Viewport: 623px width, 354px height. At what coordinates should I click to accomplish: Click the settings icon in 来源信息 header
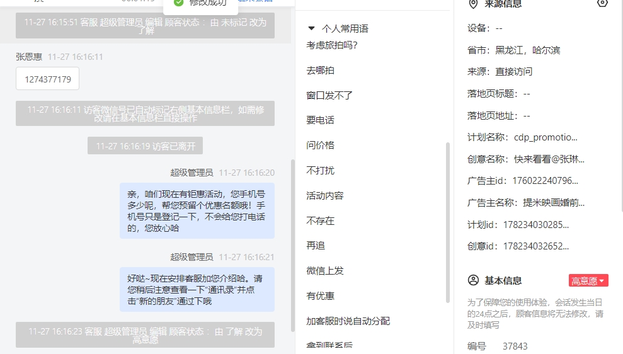(602, 3)
